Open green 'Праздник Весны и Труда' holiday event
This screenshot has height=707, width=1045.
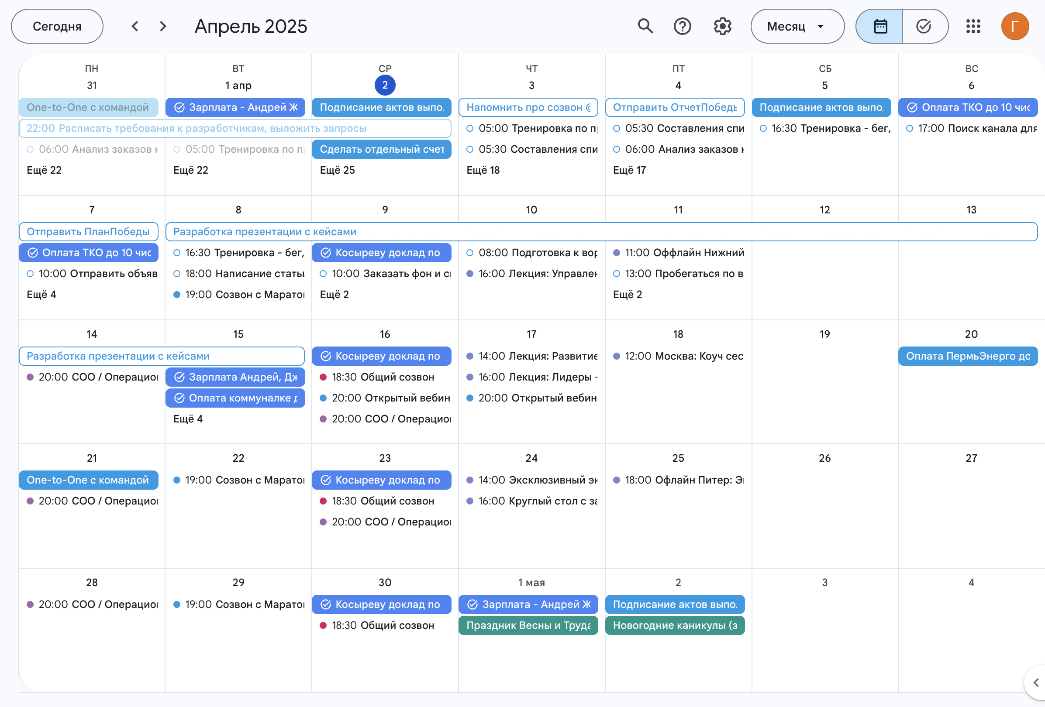pyautogui.click(x=528, y=625)
